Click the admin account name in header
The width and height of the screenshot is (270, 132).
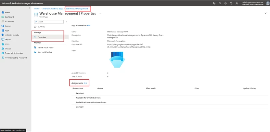[x=253, y=2]
